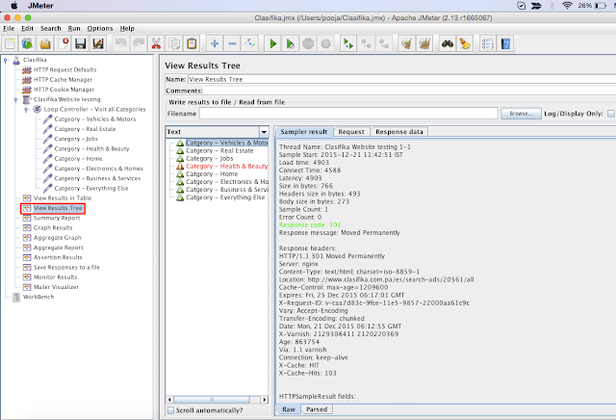Click the blue plus Add toolbar icon

point(215,43)
